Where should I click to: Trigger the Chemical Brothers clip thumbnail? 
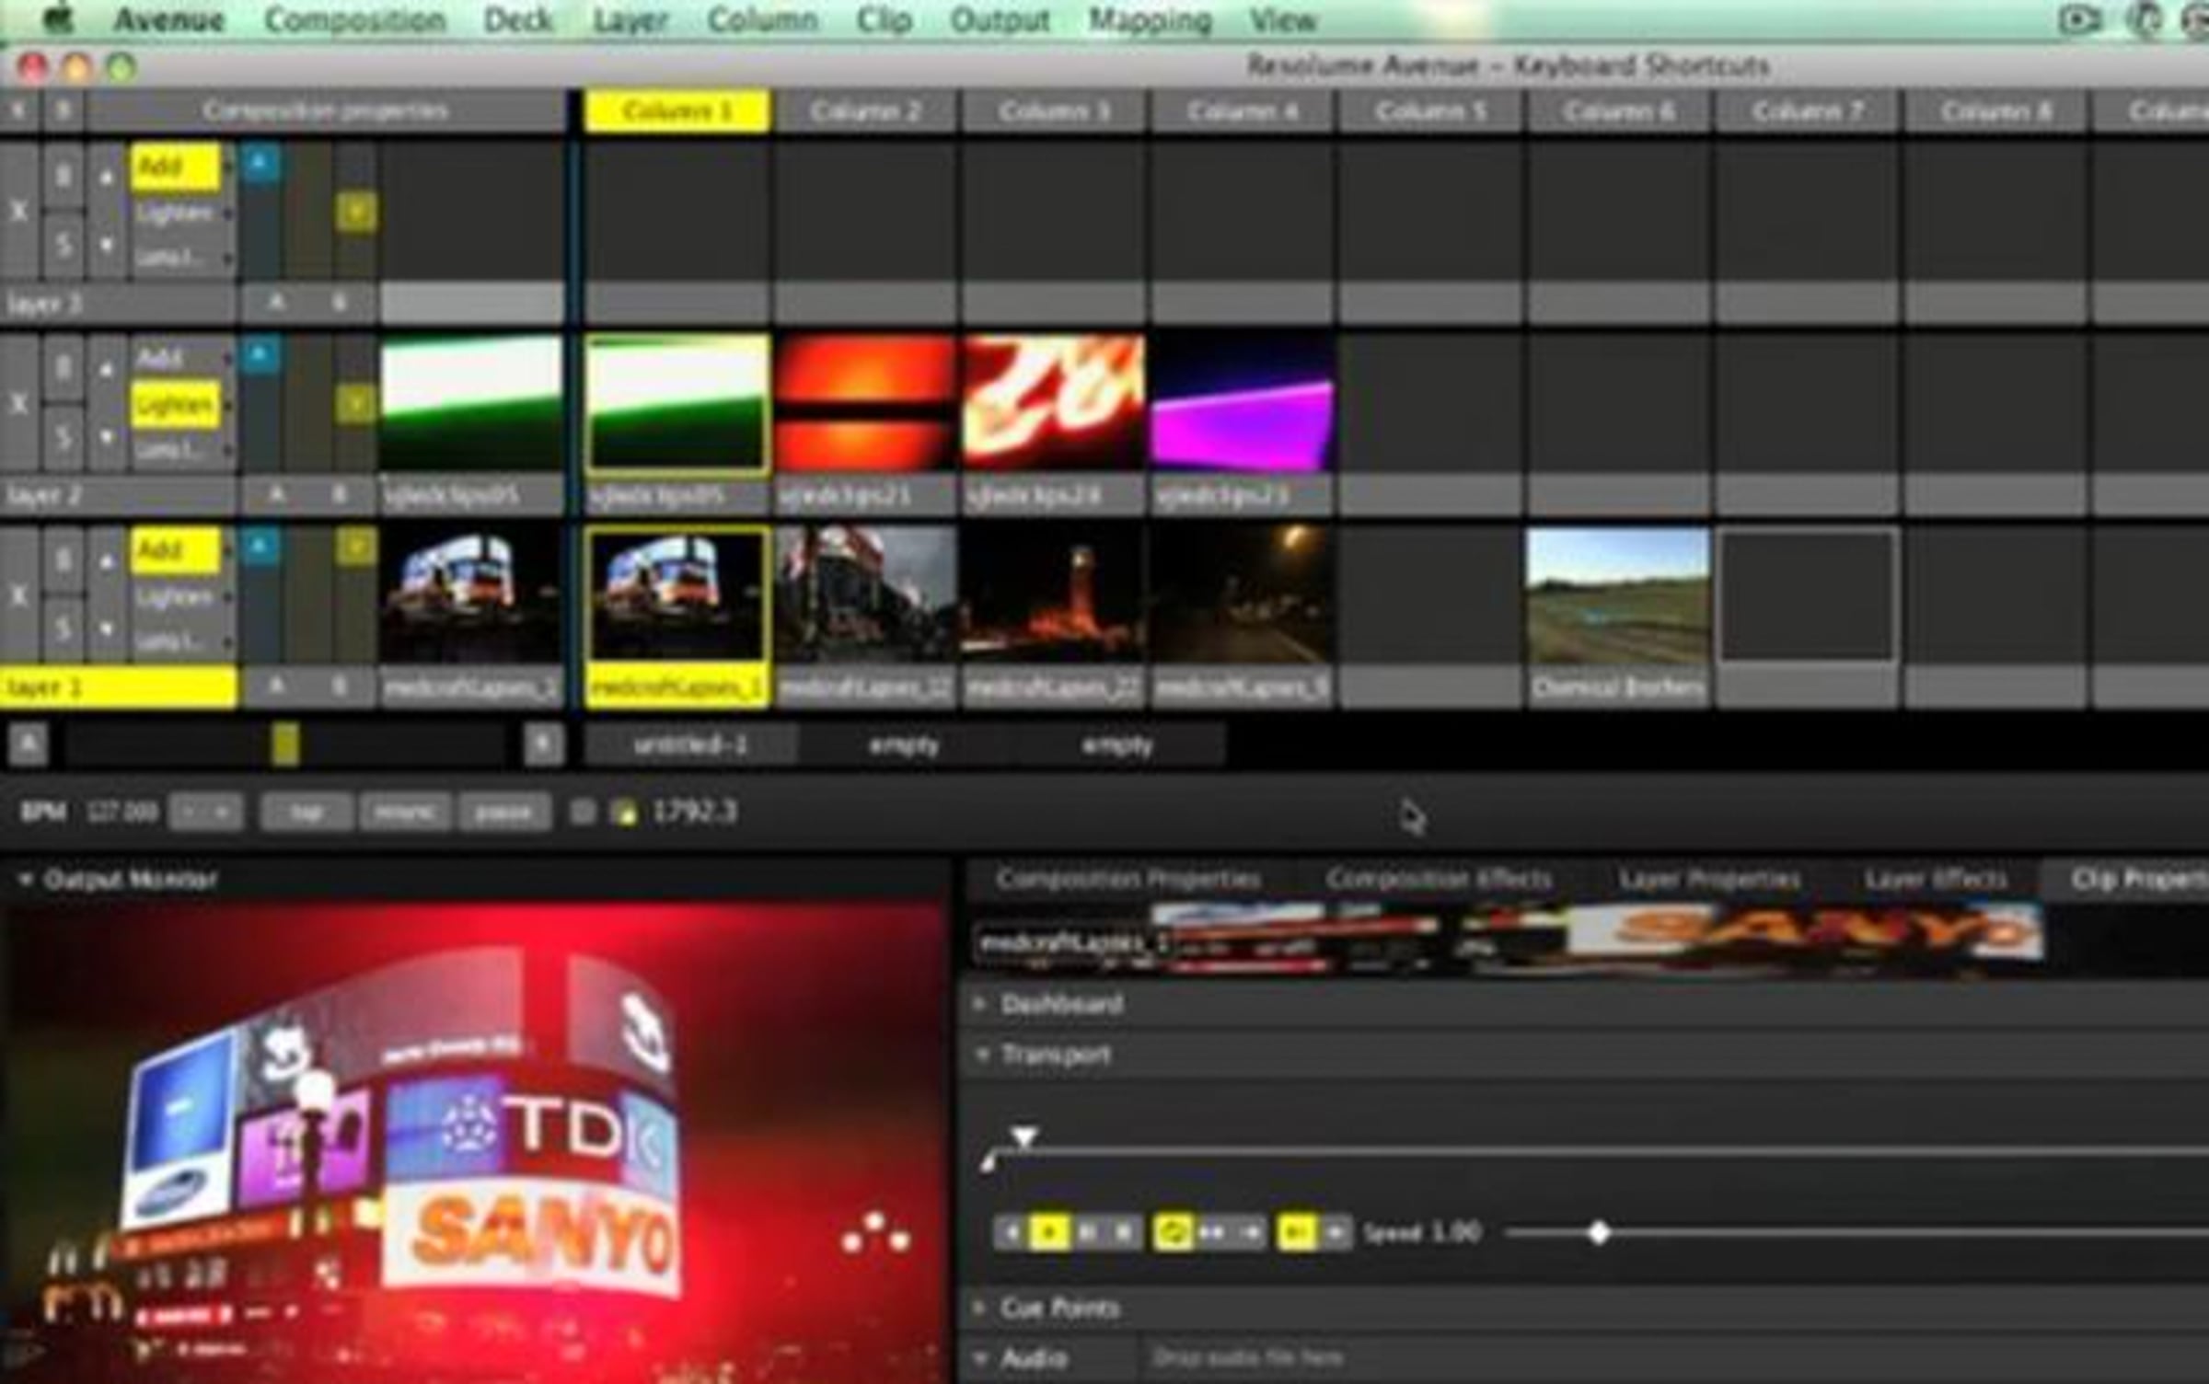point(1616,596)
